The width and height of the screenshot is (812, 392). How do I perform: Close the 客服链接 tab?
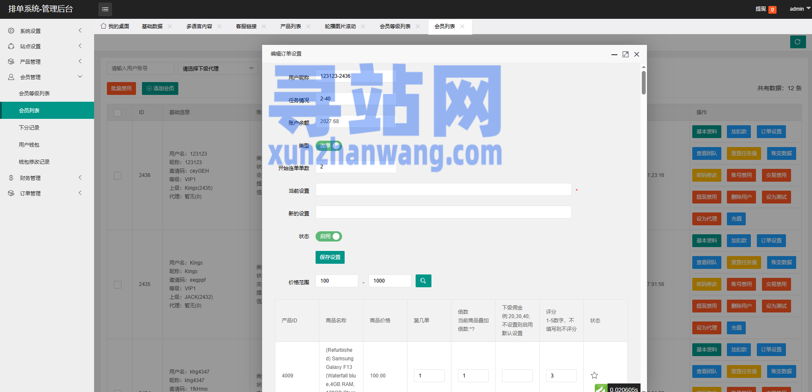264,27
